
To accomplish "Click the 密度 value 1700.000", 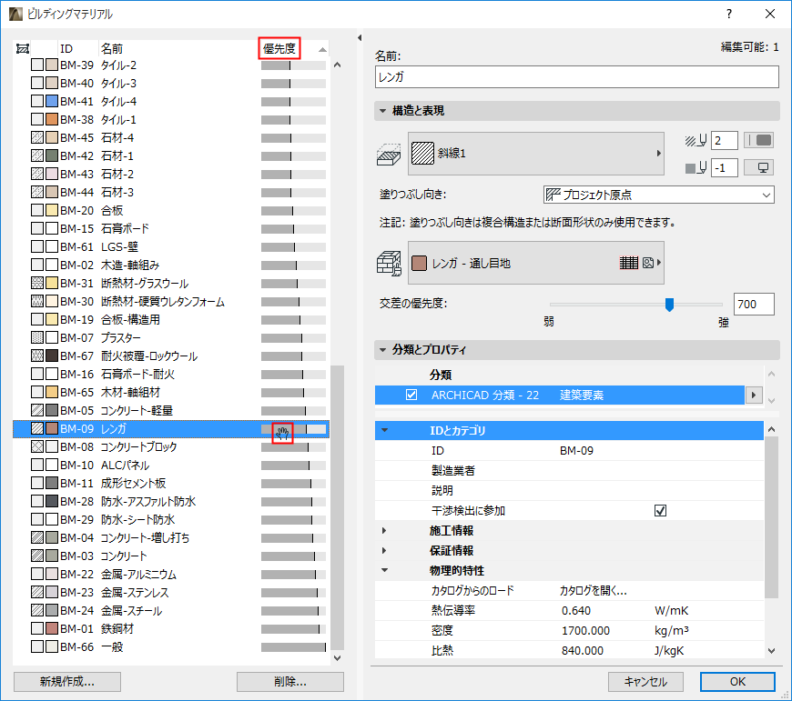I will click(585, 631).
